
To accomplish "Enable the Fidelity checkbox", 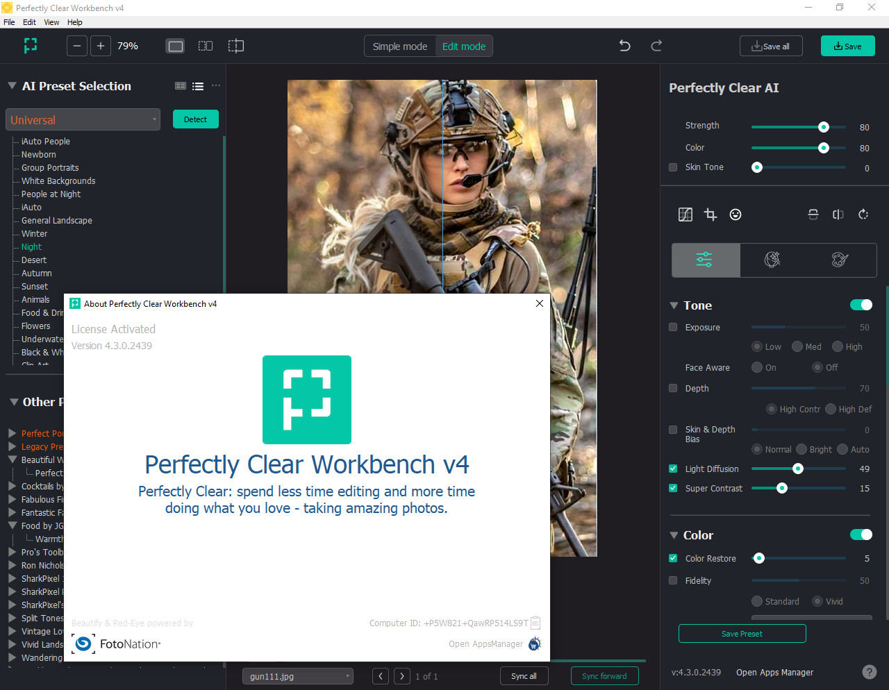I will click(673, 580).
